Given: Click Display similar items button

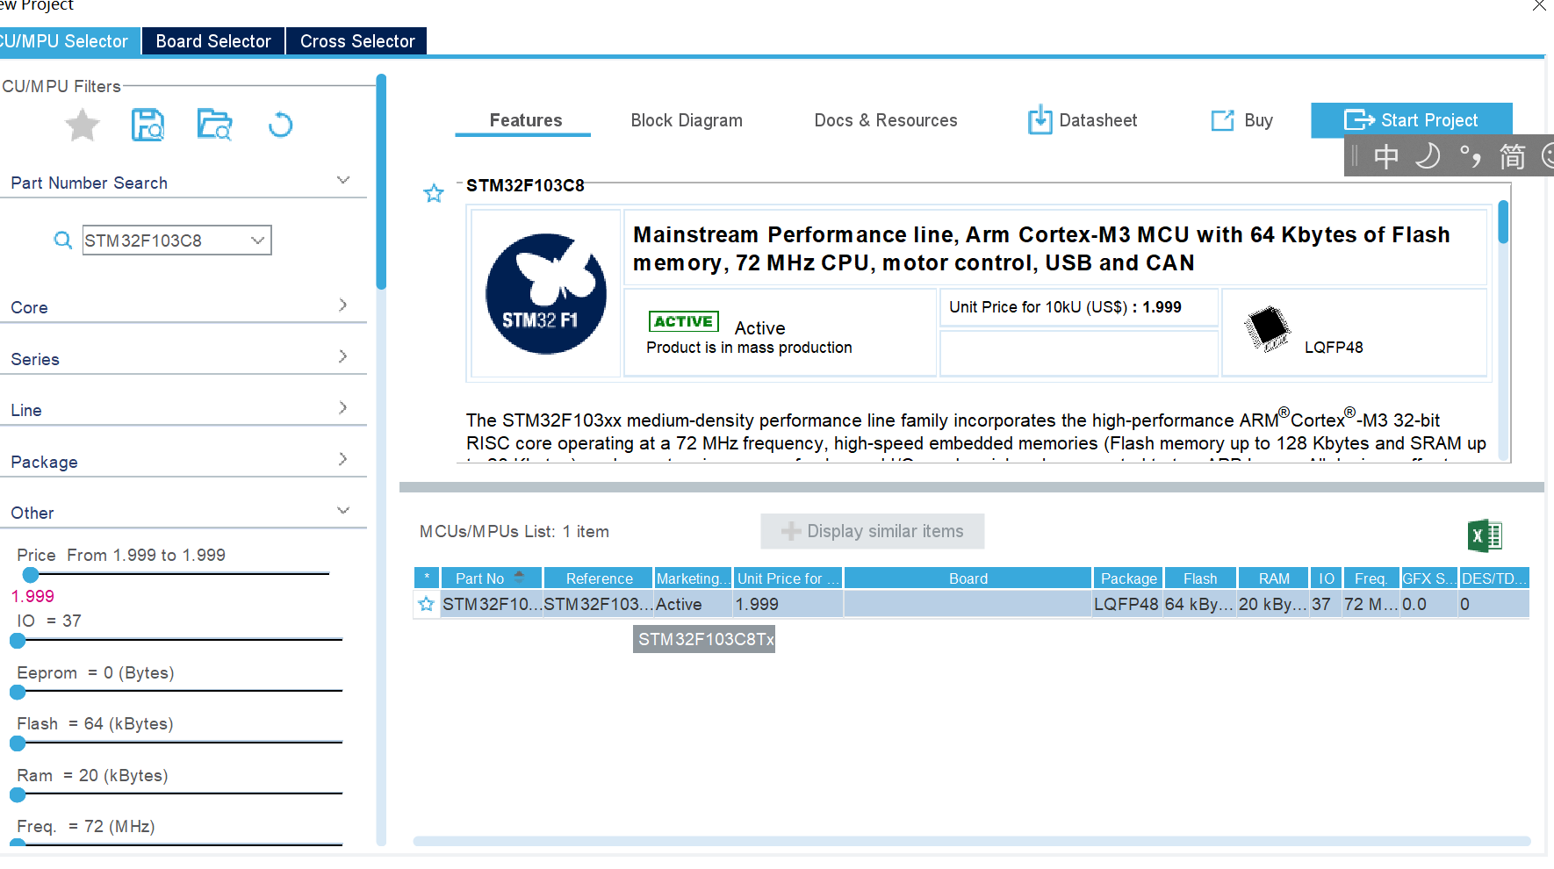Looking at the screenshot, I should tap(873, 531).
